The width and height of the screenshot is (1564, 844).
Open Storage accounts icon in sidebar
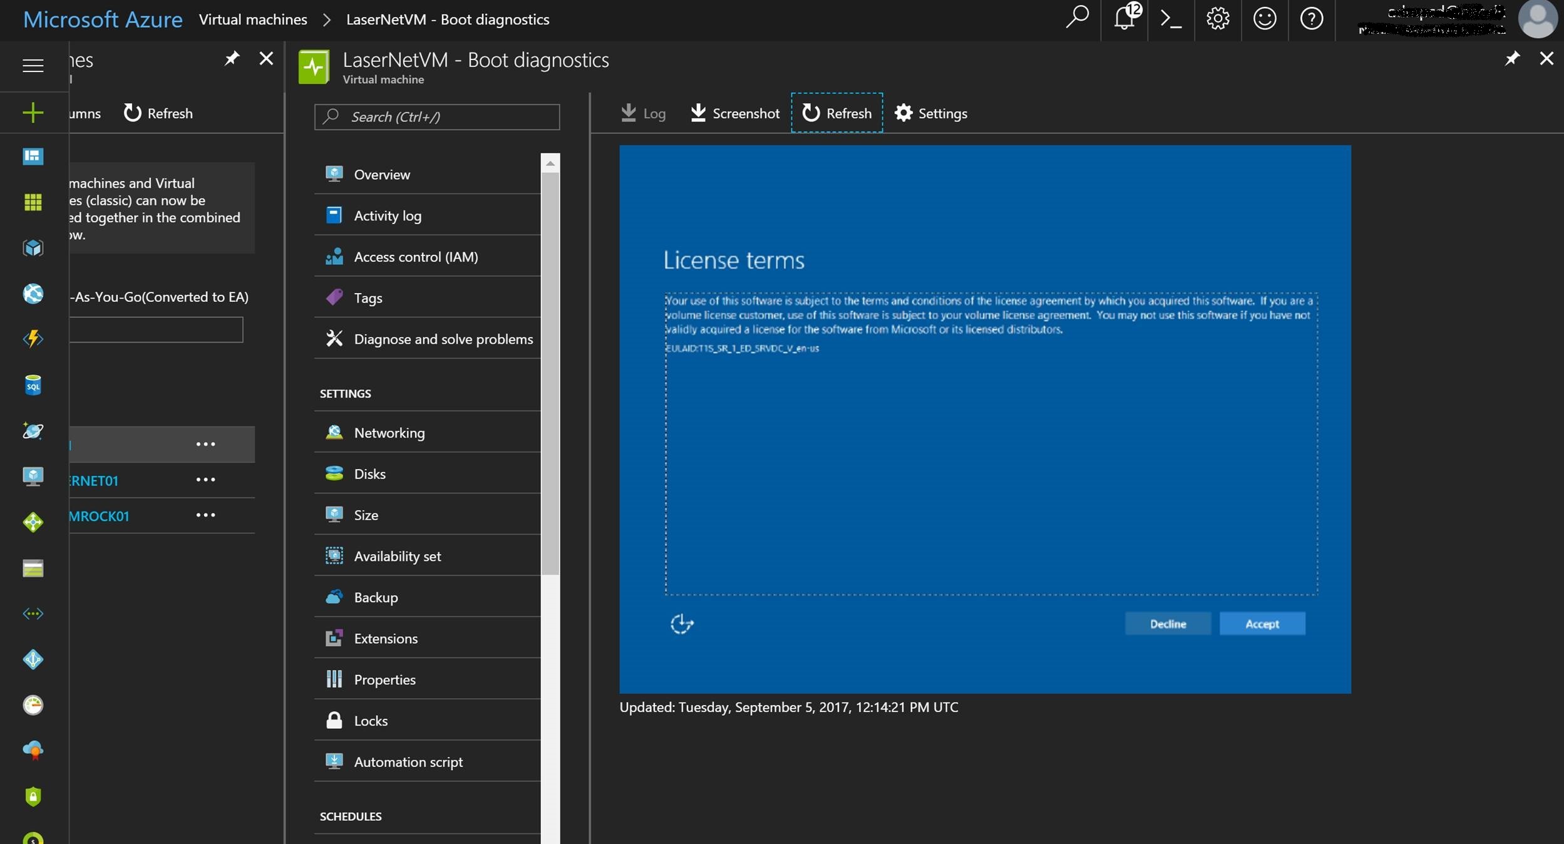33,568
